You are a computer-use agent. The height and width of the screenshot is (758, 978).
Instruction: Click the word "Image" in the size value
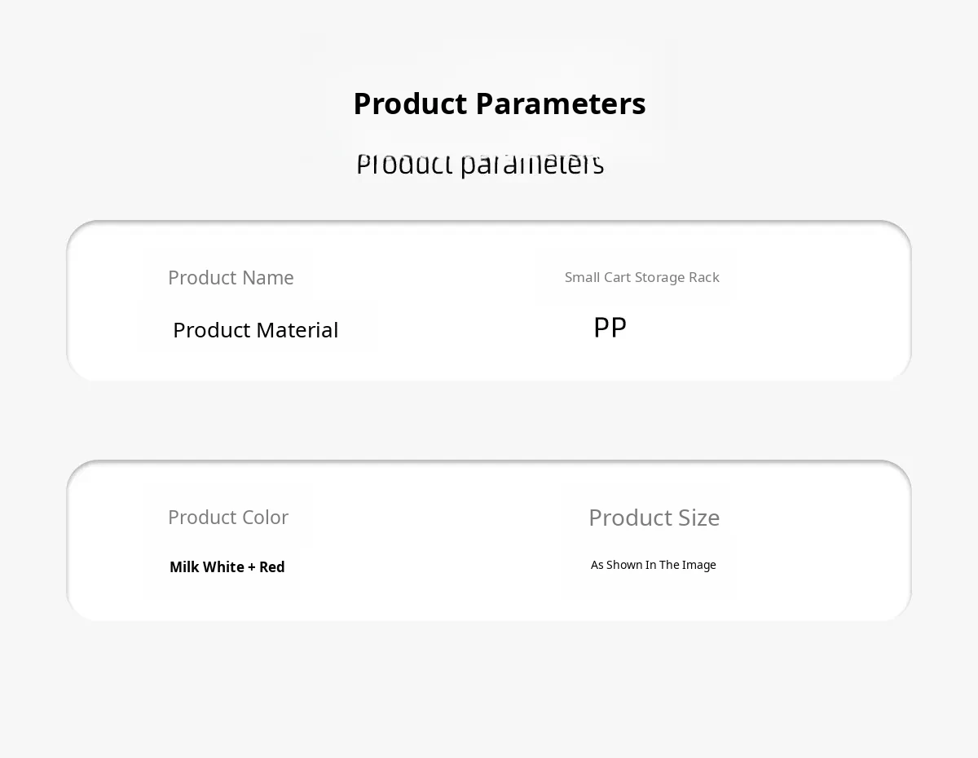tap(698, 565)
